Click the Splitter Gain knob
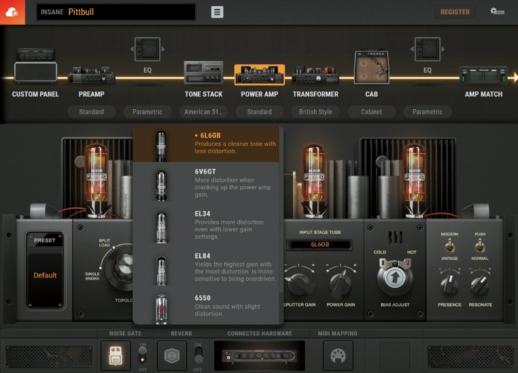The height and width of the screenshot is (373, 518). (300, 283)
